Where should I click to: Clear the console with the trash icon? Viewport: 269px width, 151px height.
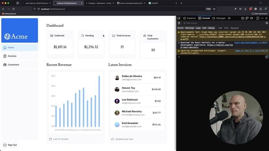179,23
